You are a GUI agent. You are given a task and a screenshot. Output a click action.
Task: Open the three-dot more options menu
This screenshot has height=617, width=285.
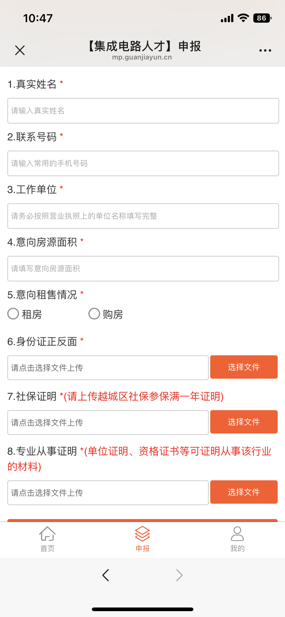tap(265, 50)
